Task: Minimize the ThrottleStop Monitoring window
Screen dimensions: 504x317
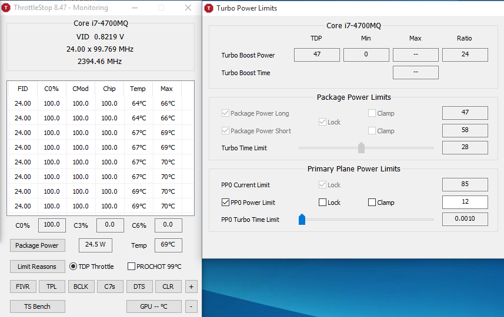Action: 135,8
